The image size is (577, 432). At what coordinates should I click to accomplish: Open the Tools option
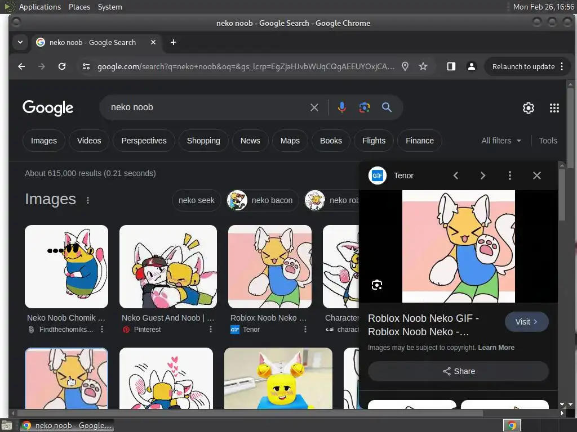(548, 141)
